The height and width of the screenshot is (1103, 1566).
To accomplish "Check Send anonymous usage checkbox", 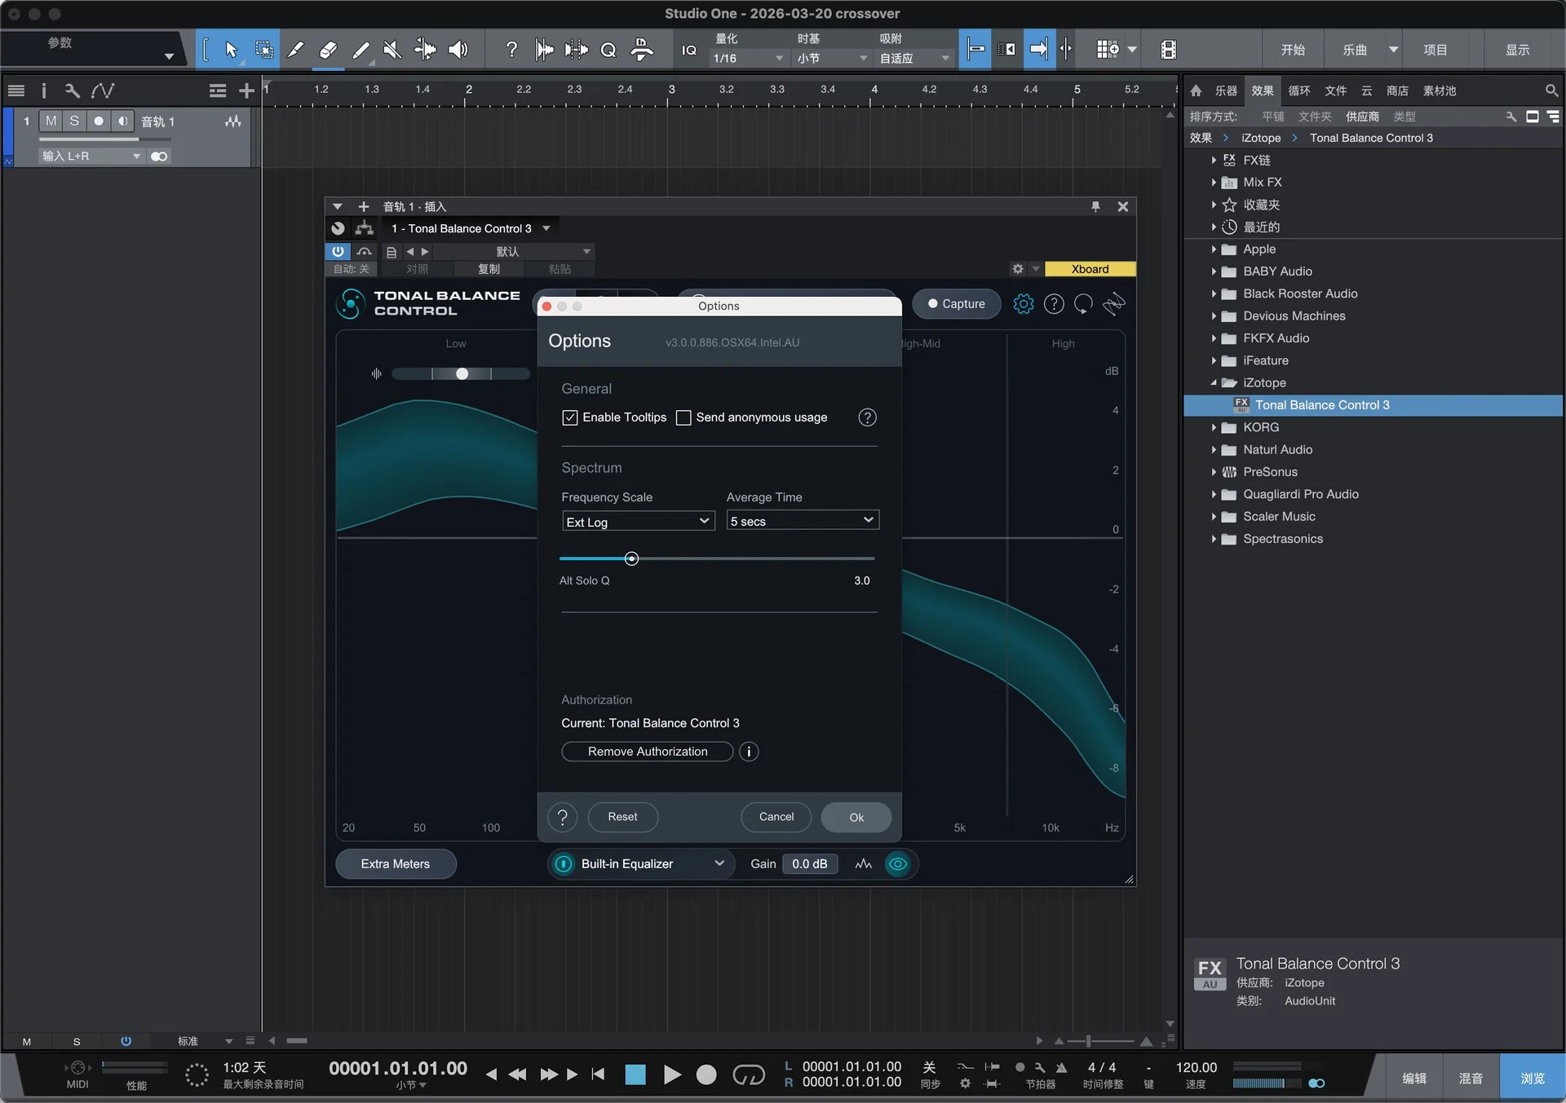I will coord(683,417).
